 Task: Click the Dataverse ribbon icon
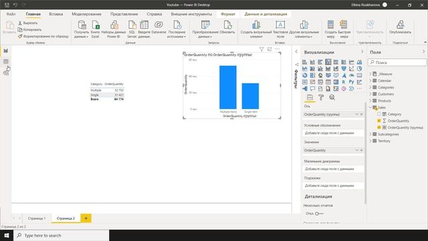pyautogui.click(x=158, y=27)
